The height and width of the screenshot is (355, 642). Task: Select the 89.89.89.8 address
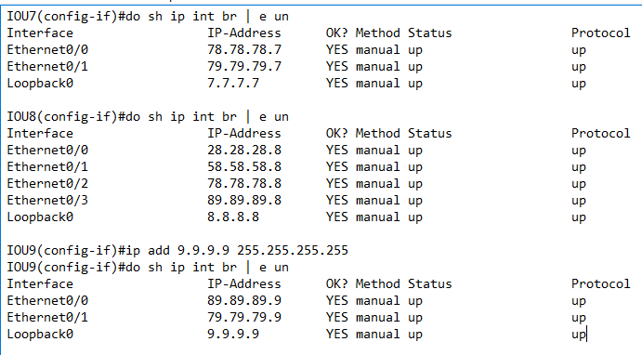[x=244, y=200]
